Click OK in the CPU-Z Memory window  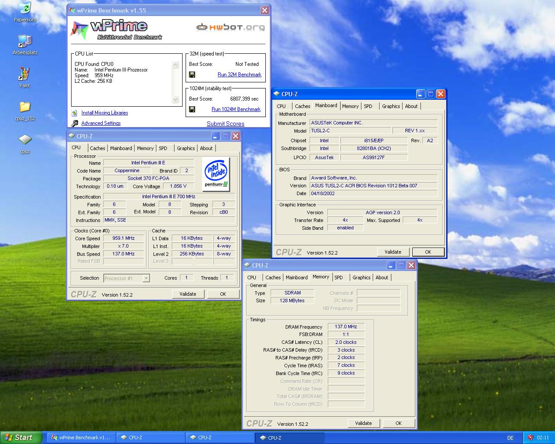398,423
